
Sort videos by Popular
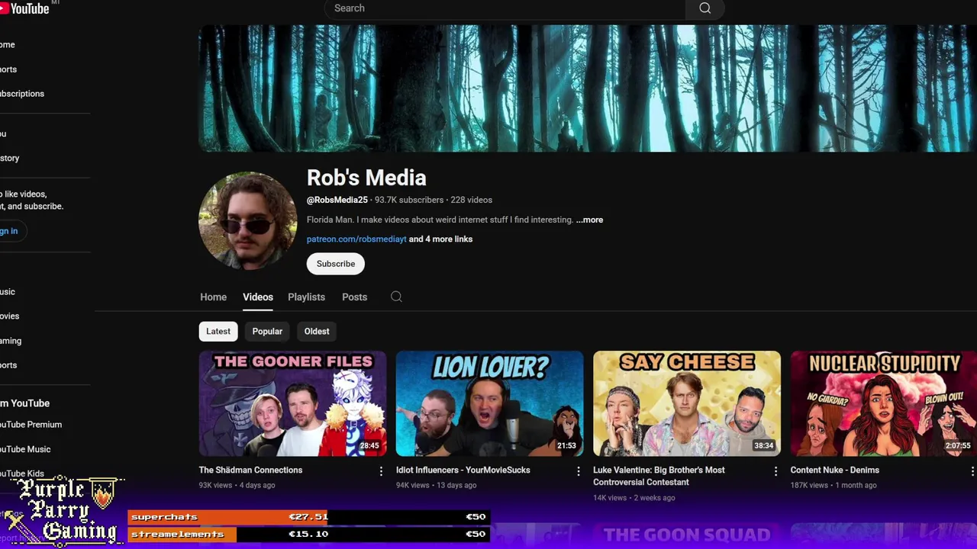click(x=267, y=331)
